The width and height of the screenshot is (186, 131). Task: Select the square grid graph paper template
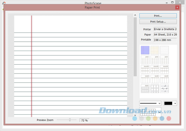point(155,50)
